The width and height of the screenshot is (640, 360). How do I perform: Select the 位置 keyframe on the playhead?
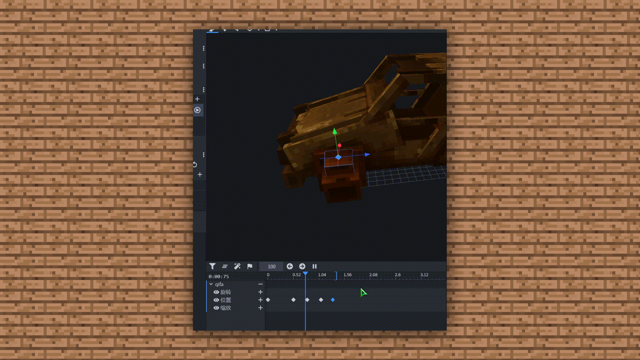(x=307, y=300)
